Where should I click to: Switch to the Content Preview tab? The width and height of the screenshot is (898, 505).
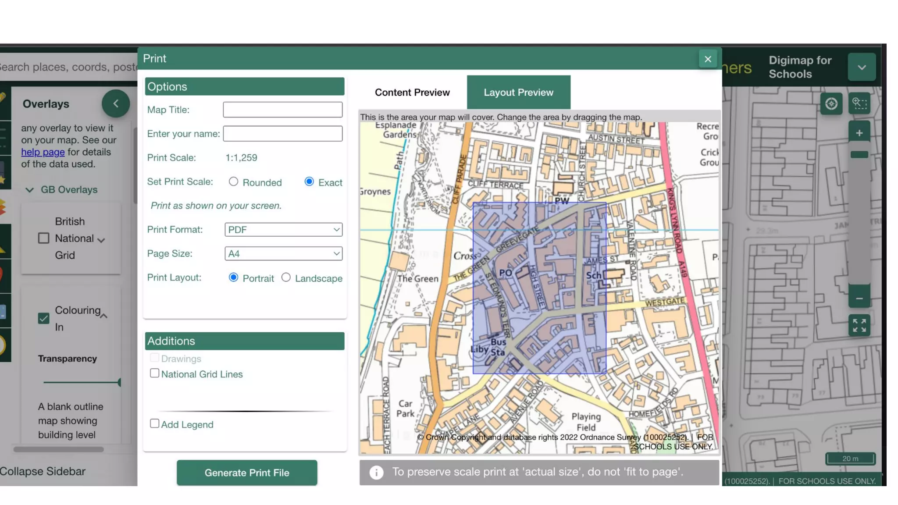pos(412,92)
